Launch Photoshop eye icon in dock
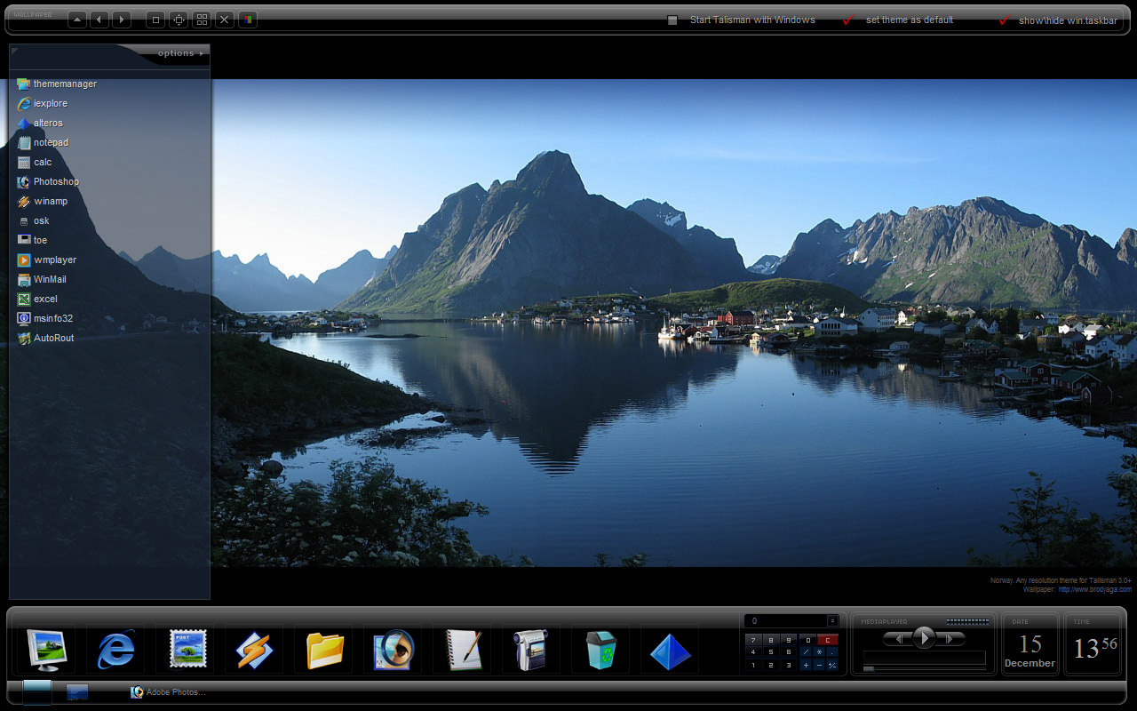The width and height of the screenshot is (1137, 711). (x=394, y=650)
